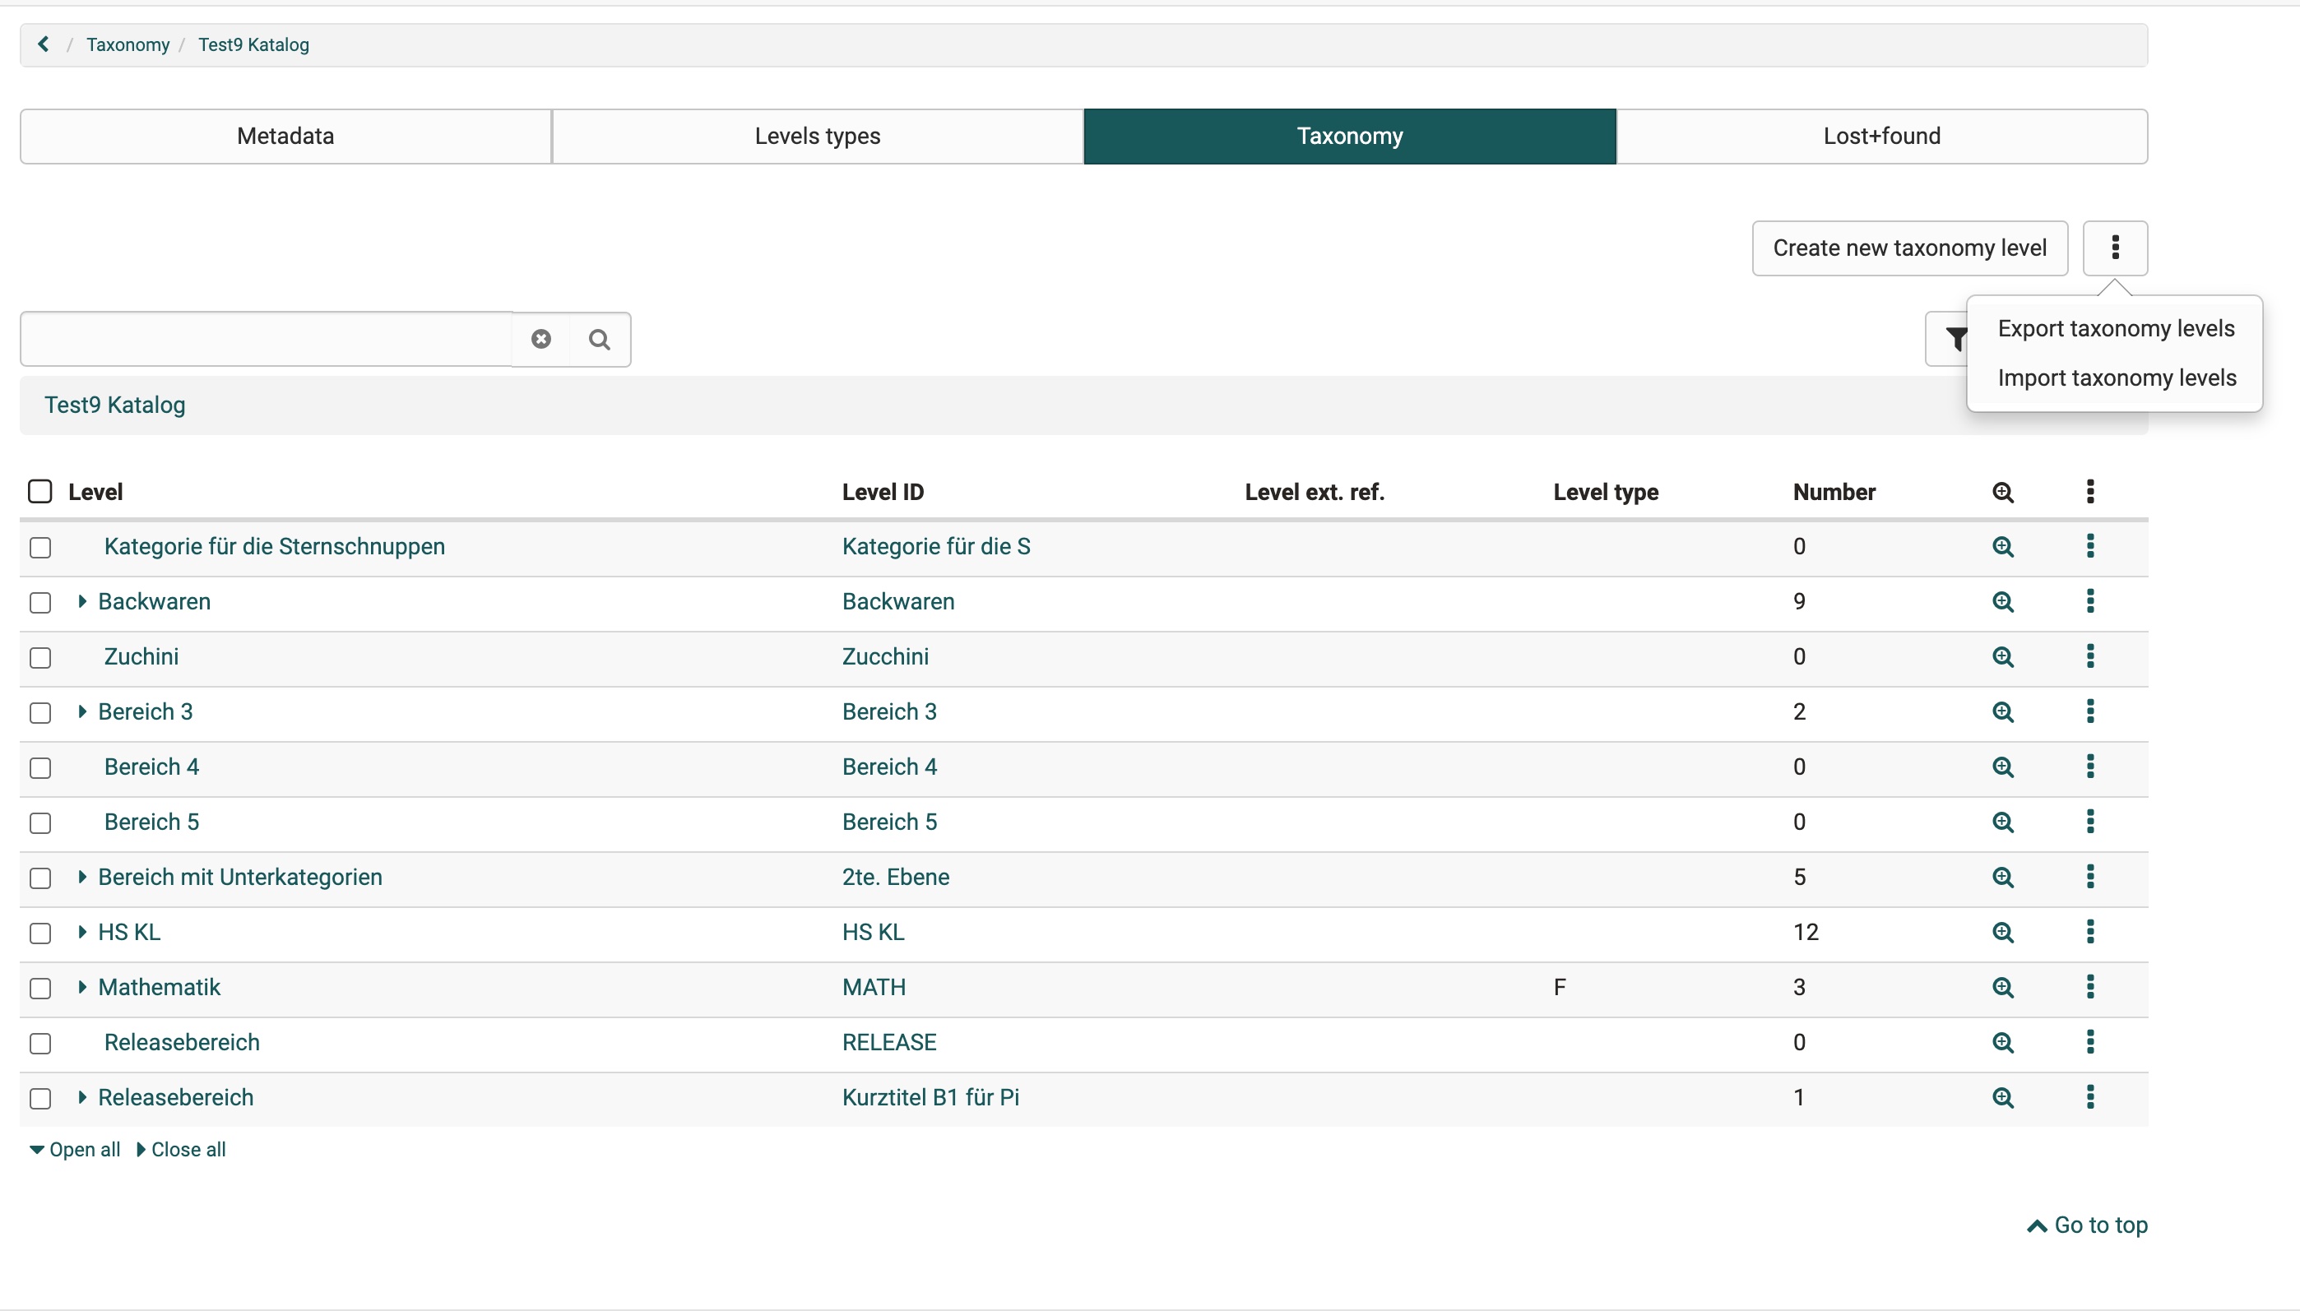Expand the Bereich 3 tree node
Viewport: 2300px width, 1311px height.
point(82,711)
